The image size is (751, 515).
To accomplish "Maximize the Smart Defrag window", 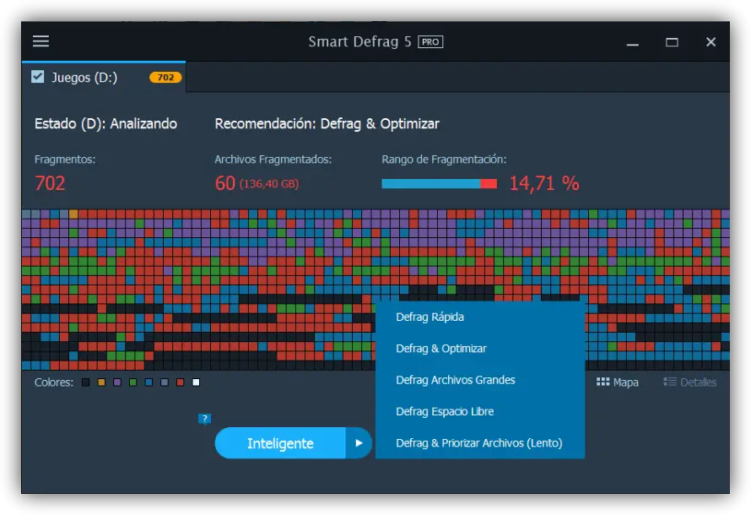I will point(672,42).
